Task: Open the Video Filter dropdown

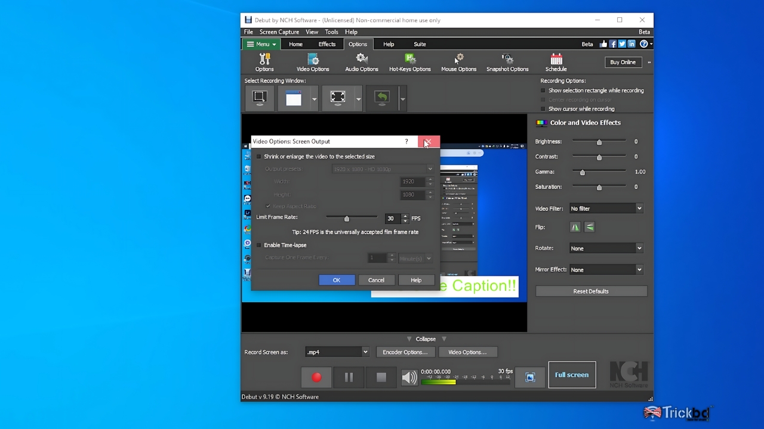Action: (x=606, y=209)
